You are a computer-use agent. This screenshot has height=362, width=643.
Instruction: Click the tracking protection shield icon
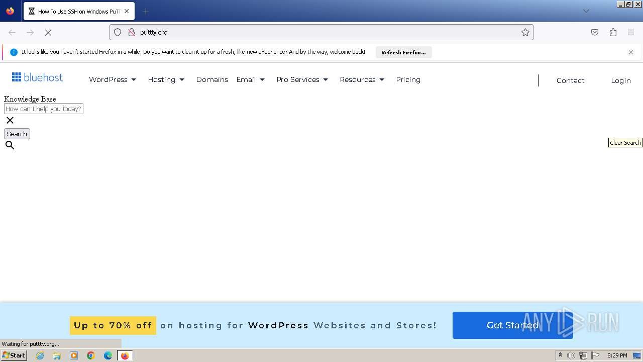pyautogui.click(x=118, y=32)
